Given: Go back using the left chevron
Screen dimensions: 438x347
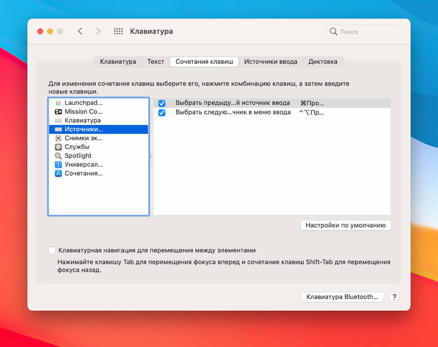Looking at the screenshot, I should pos(80,31).
